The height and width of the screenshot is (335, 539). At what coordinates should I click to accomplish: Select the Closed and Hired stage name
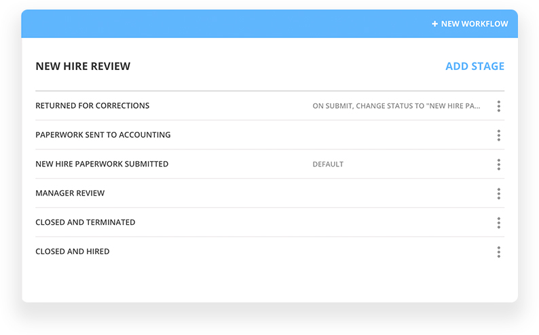73,252
